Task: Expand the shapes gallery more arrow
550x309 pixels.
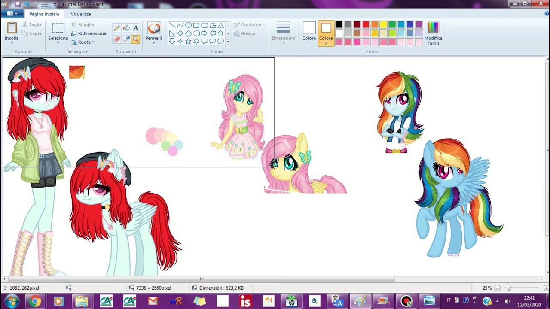Action: click(228, 42)
